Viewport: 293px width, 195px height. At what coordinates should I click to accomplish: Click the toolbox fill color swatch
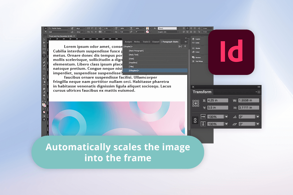44,105
